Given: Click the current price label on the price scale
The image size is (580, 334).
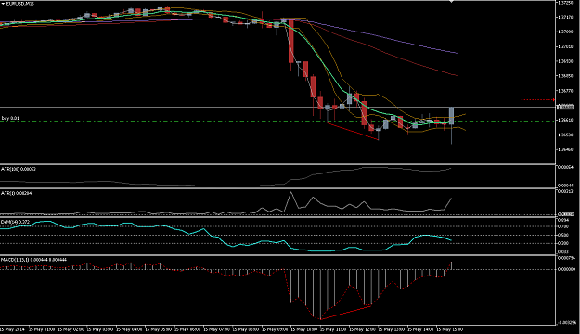Looking at the screenshot, I should 565,107.
